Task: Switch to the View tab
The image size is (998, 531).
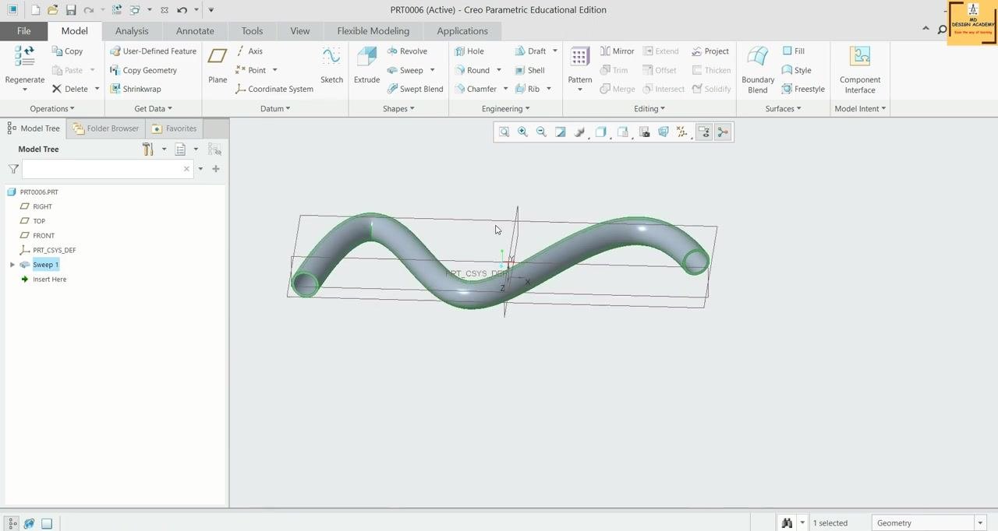Action: coord(300,31)
